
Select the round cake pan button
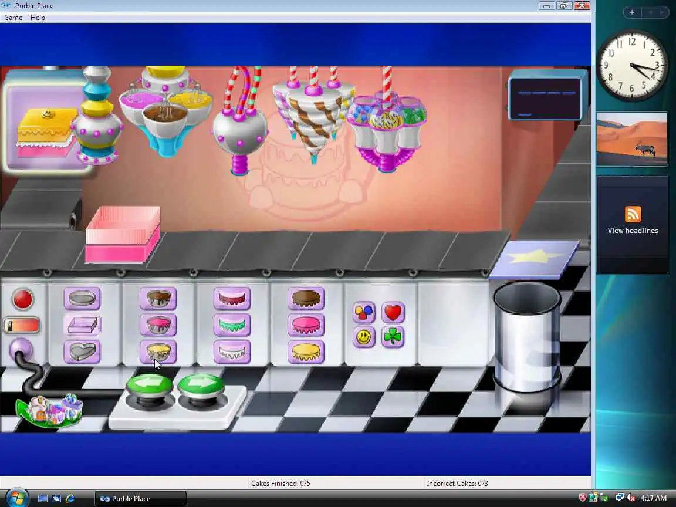click(82, 298)
